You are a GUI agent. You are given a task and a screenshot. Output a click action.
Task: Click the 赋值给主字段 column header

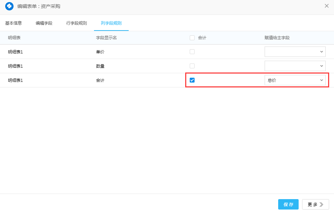277,38
